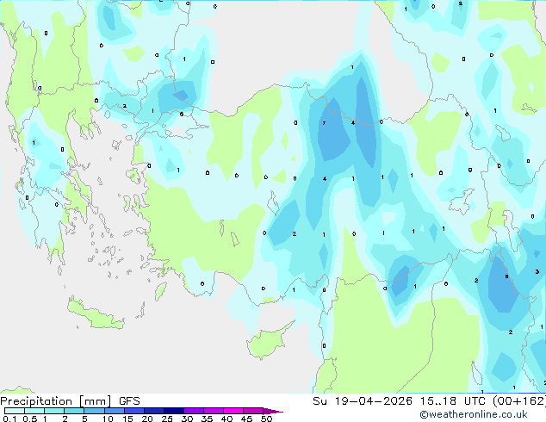Click the island of Crete on the map

point(96,315)
